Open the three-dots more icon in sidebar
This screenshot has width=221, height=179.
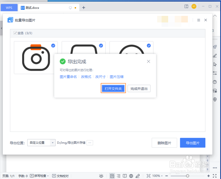[215, 168]
